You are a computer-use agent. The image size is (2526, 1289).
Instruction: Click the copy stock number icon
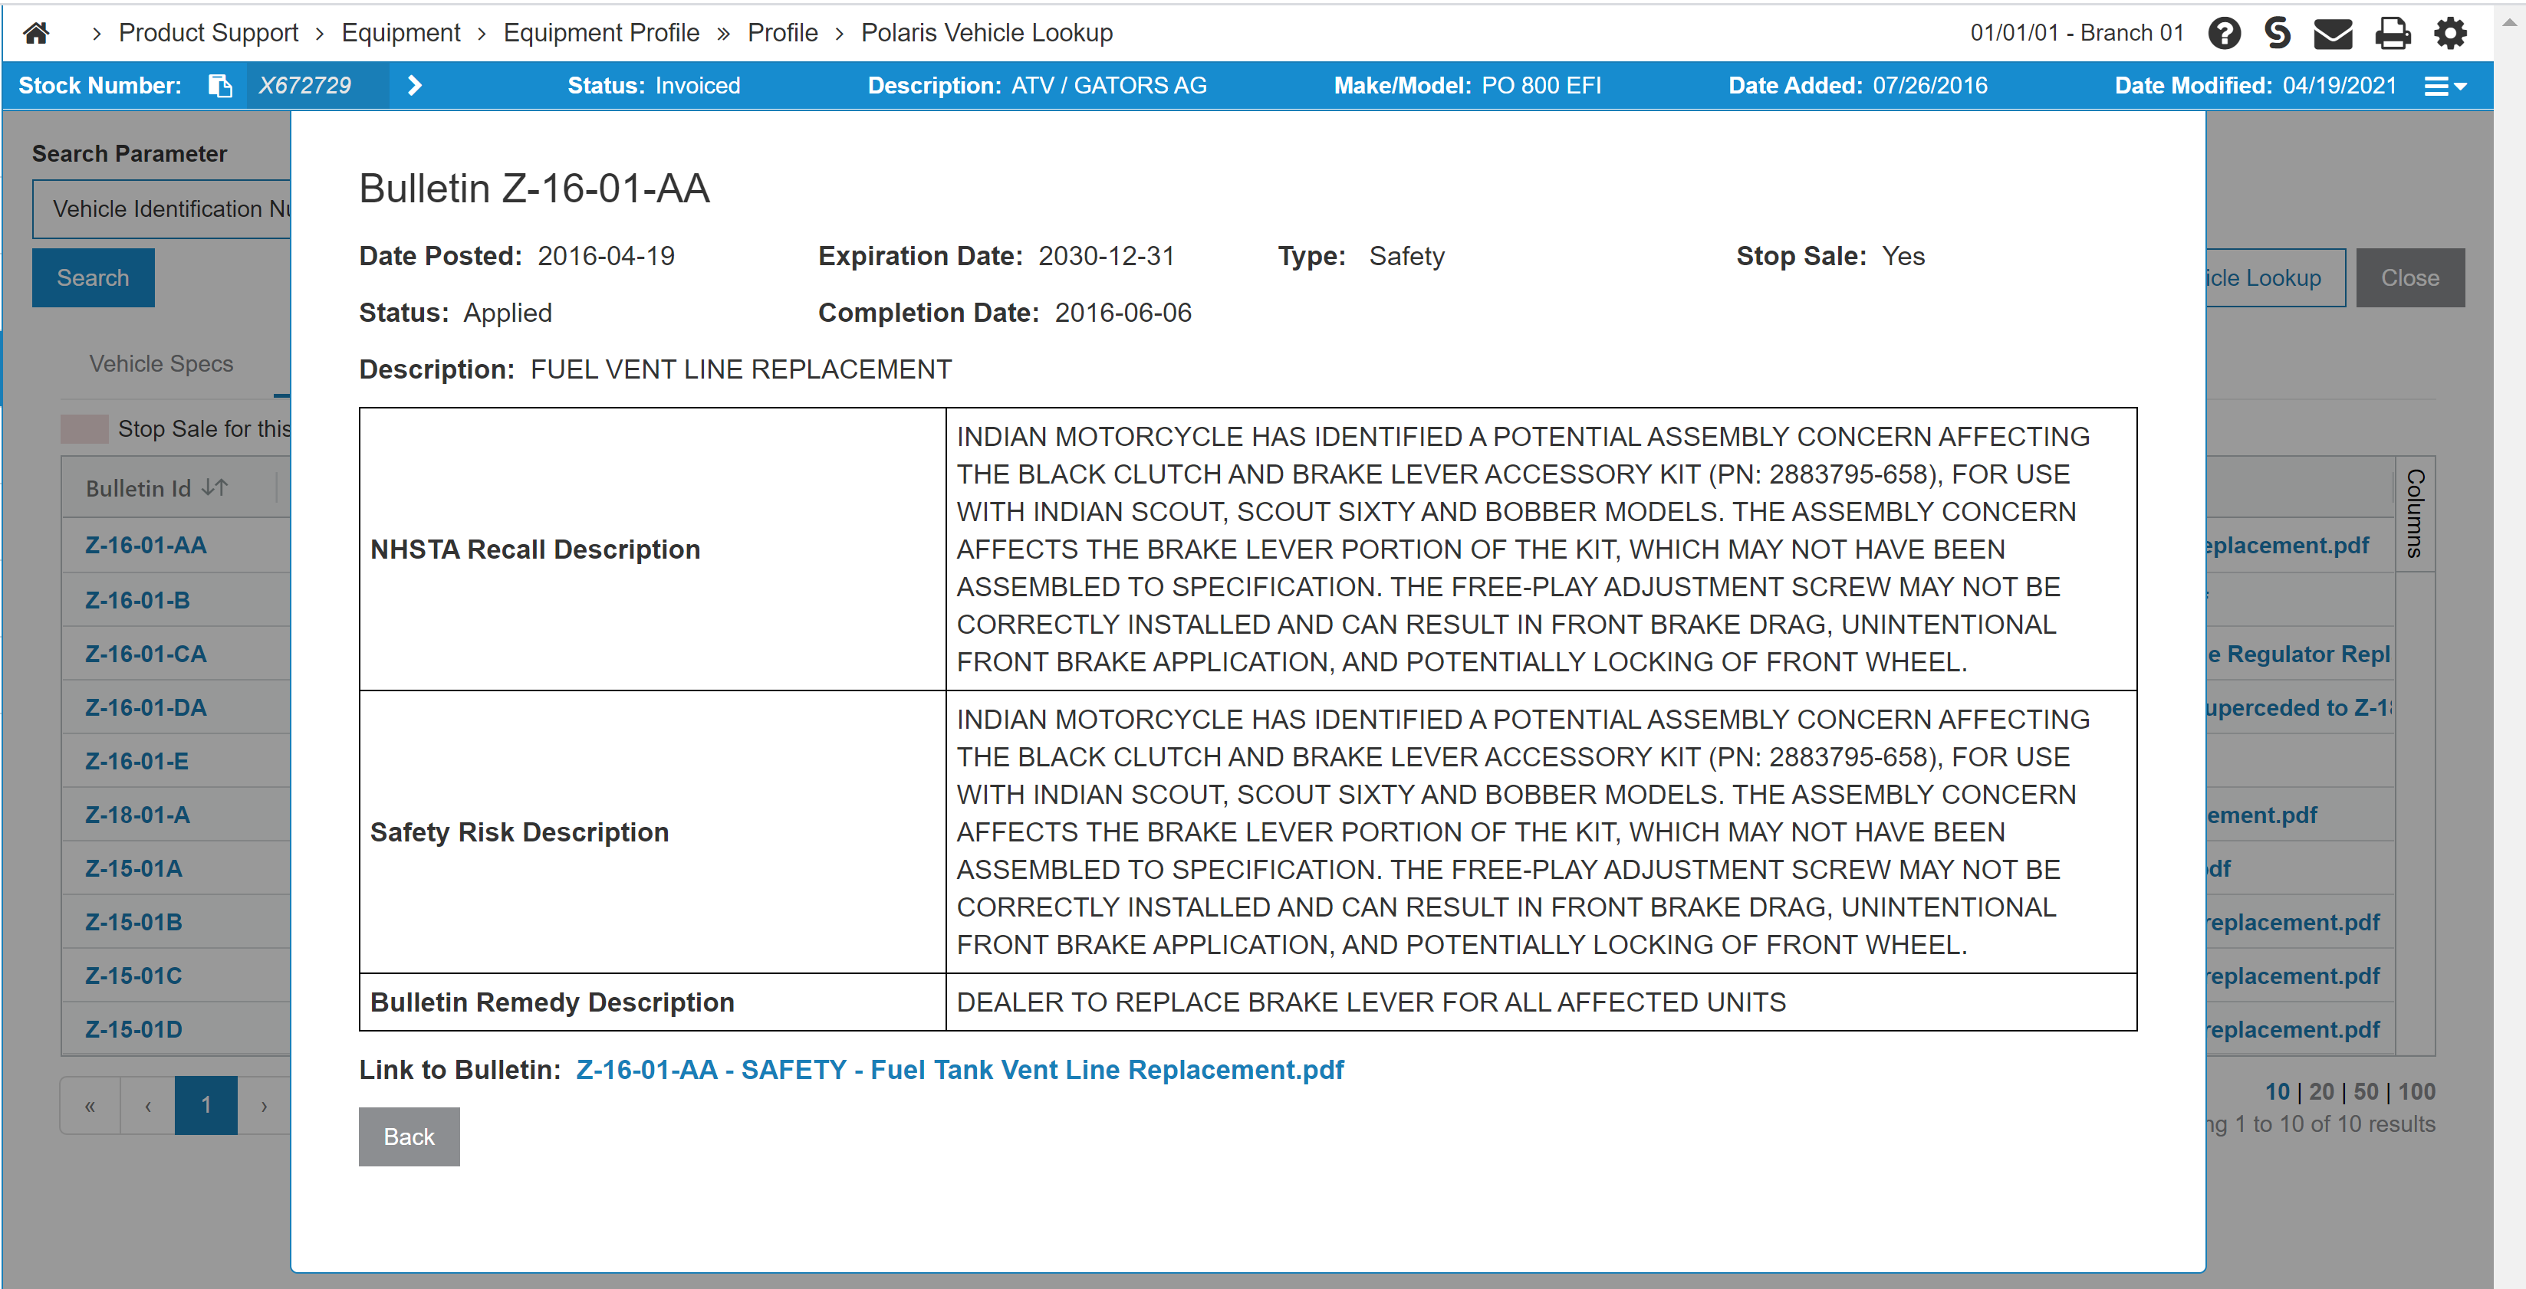pyautogui.click(x=221, y=87)
